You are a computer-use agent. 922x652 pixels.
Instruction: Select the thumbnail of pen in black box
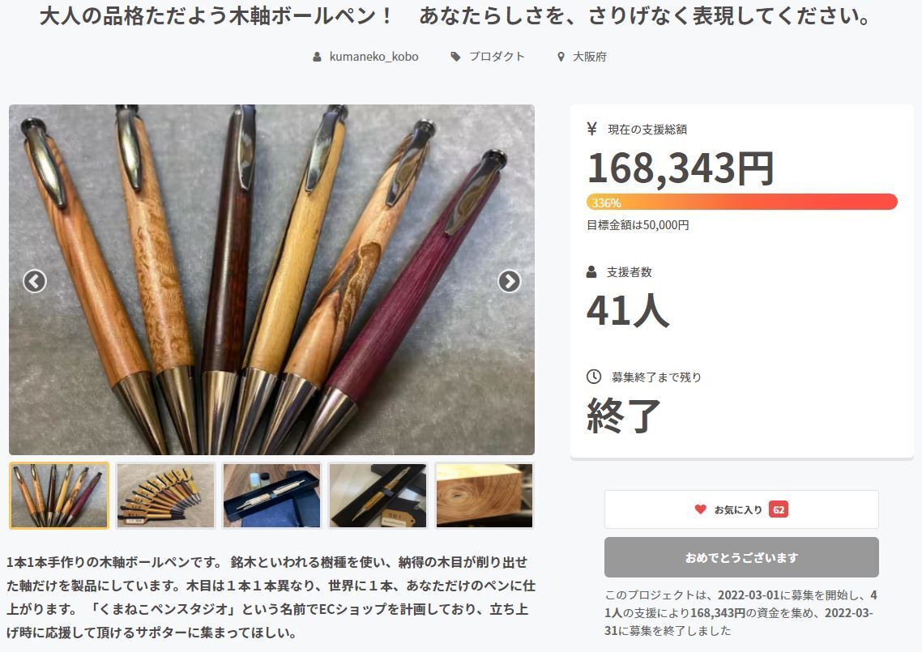pyautogui.click(x=378, y=495)
